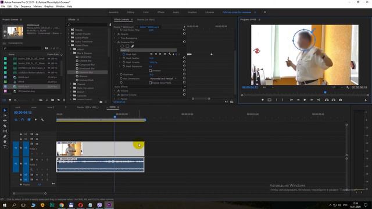This screenshot has width=372, height=209.
Task: Select the Hand tool
Action: click(x=5, y=142)
